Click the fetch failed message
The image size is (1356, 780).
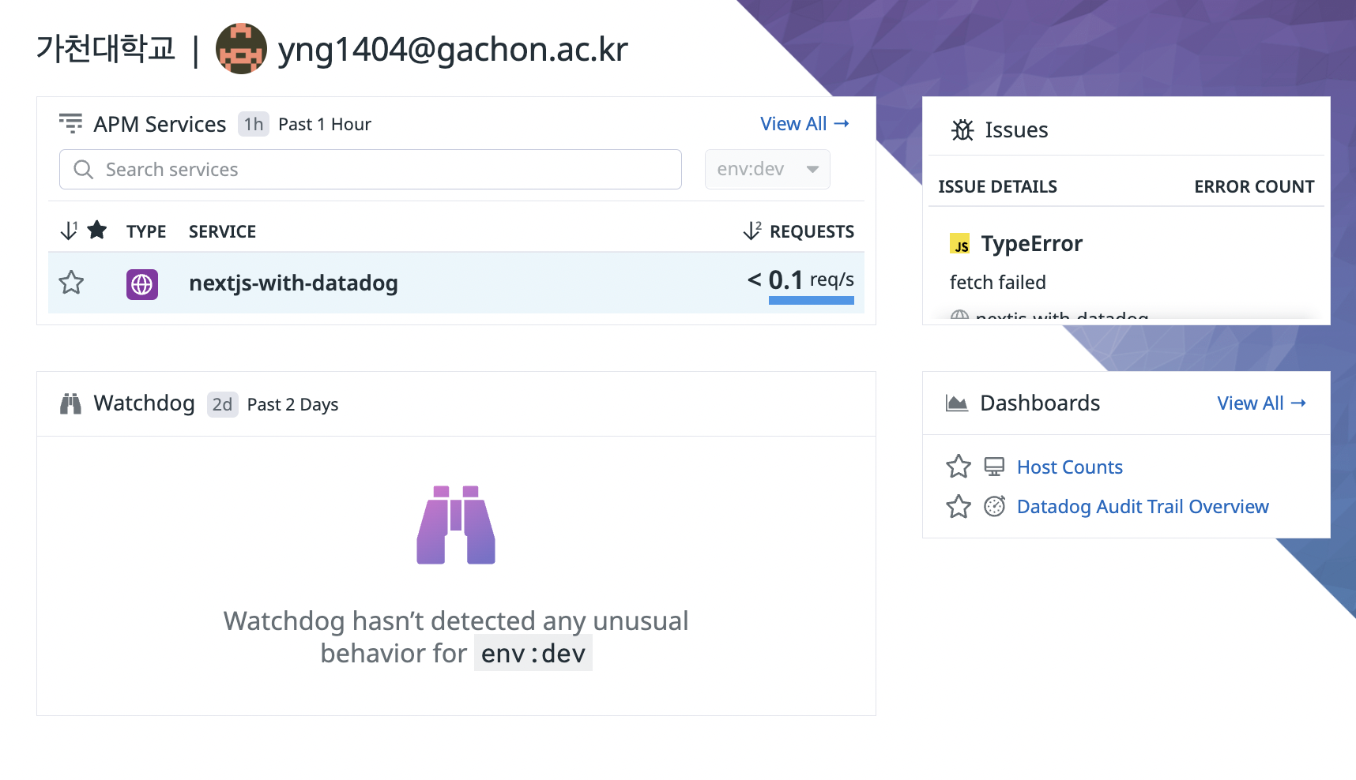click(998, 283)
